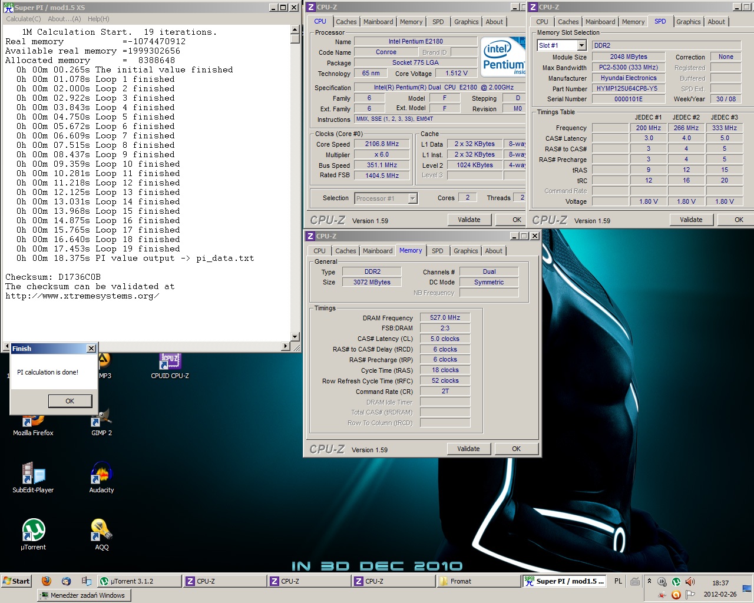Open the Windows Start menu
Image resolution: width=754 pixels, height=603 pixels.
pos(16,581)
